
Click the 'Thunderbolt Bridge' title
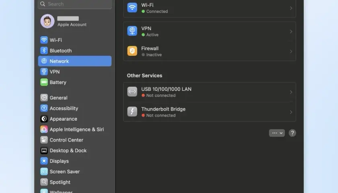coord(163,109)
